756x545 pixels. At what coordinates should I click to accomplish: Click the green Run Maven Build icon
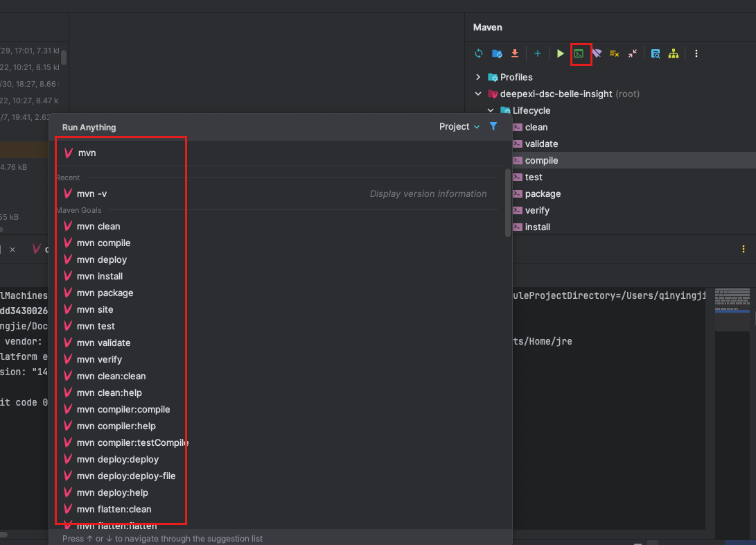pyautogui.click(x=561, y=53)
